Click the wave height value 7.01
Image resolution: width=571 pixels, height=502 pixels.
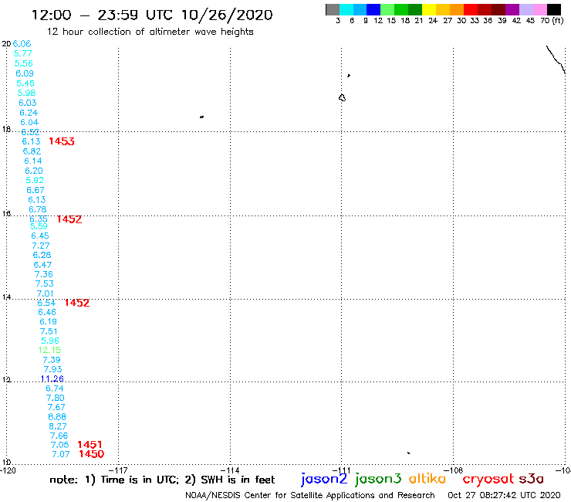[46, 293]
